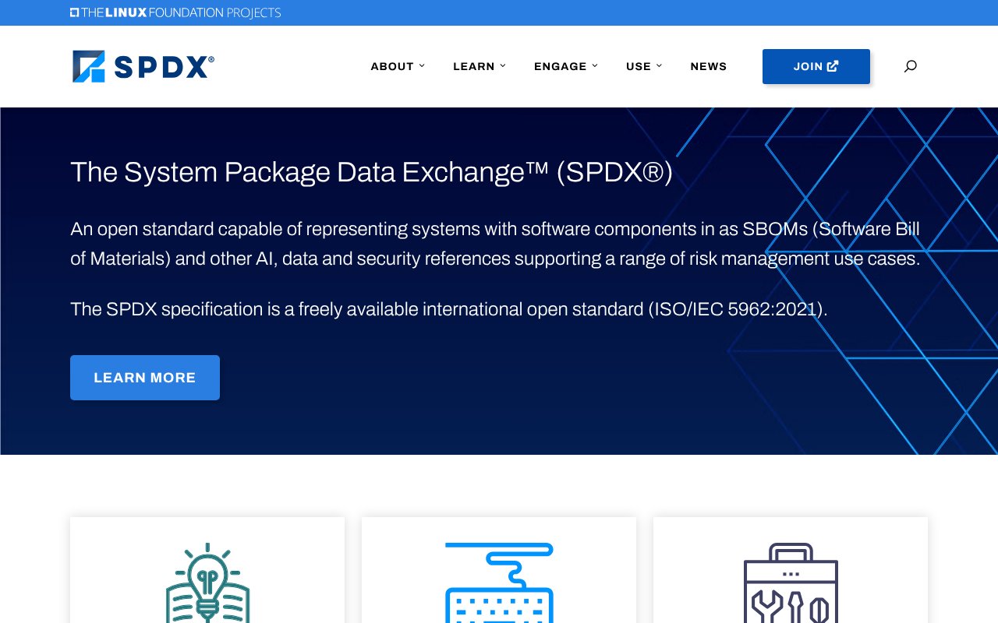Click the SPDX hero heading text
The image size is (998, 623).
point(371,172)
